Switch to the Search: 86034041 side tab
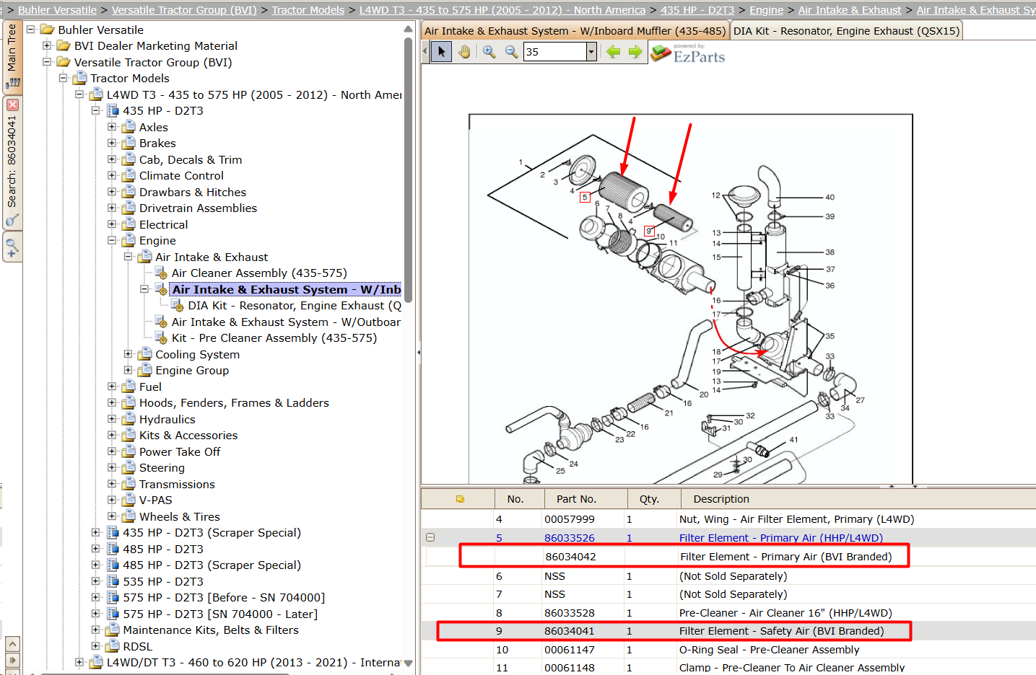The image size is (1036, 675). (12, 163)
